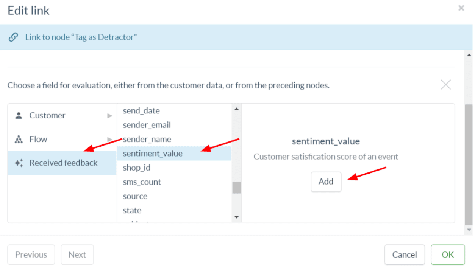
Task: Select the sentiment_value field
Action: point(153,154)
